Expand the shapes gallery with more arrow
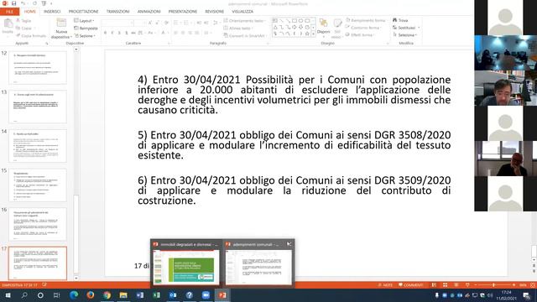The image size is (537, 302). click(313, 34)
